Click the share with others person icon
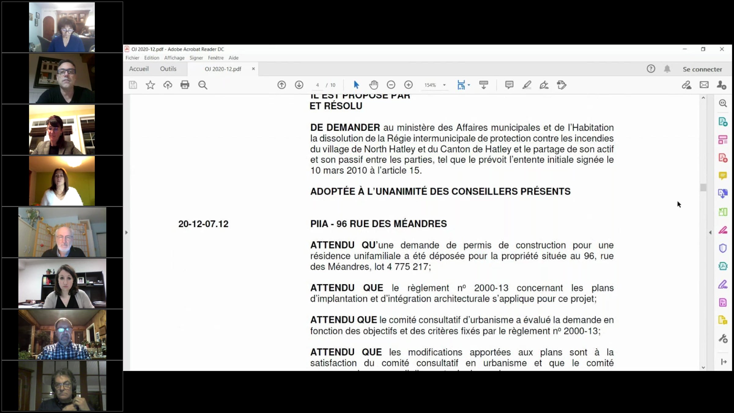The image size is (734, 413). point(721,85)
